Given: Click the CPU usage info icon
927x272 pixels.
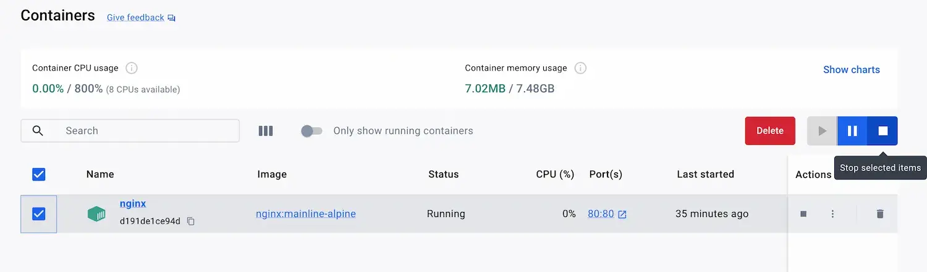Looking at the screenshot, I should click(131, 68).
